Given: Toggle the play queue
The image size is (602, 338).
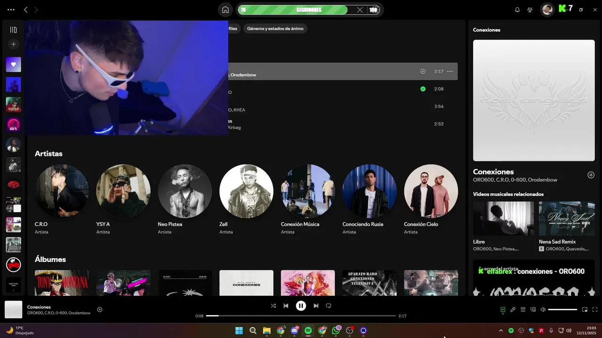Looking at the screenshot, I should point(523,310).
